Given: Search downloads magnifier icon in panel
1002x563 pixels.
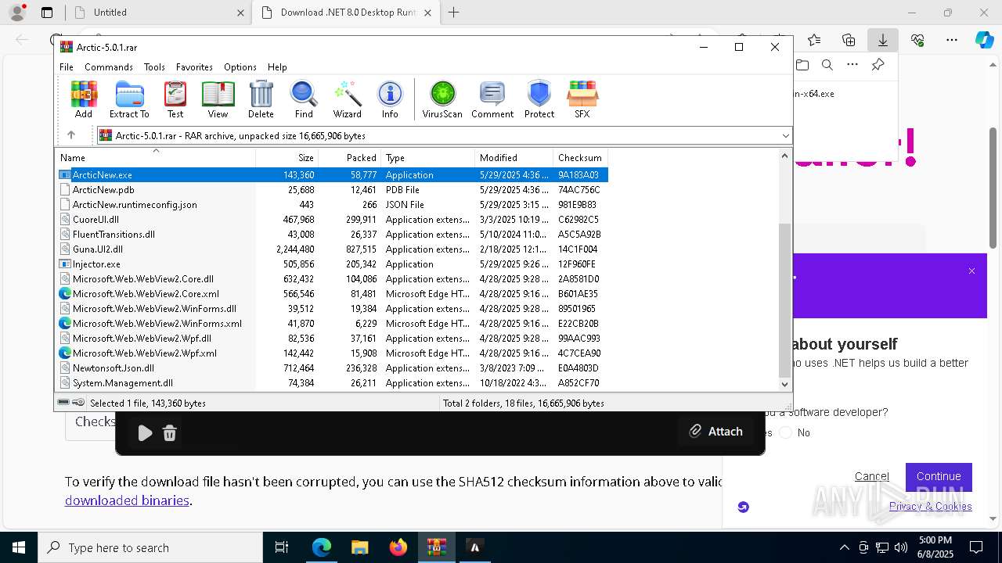Looking at the screenshot, I should click(x=827, y=65).
